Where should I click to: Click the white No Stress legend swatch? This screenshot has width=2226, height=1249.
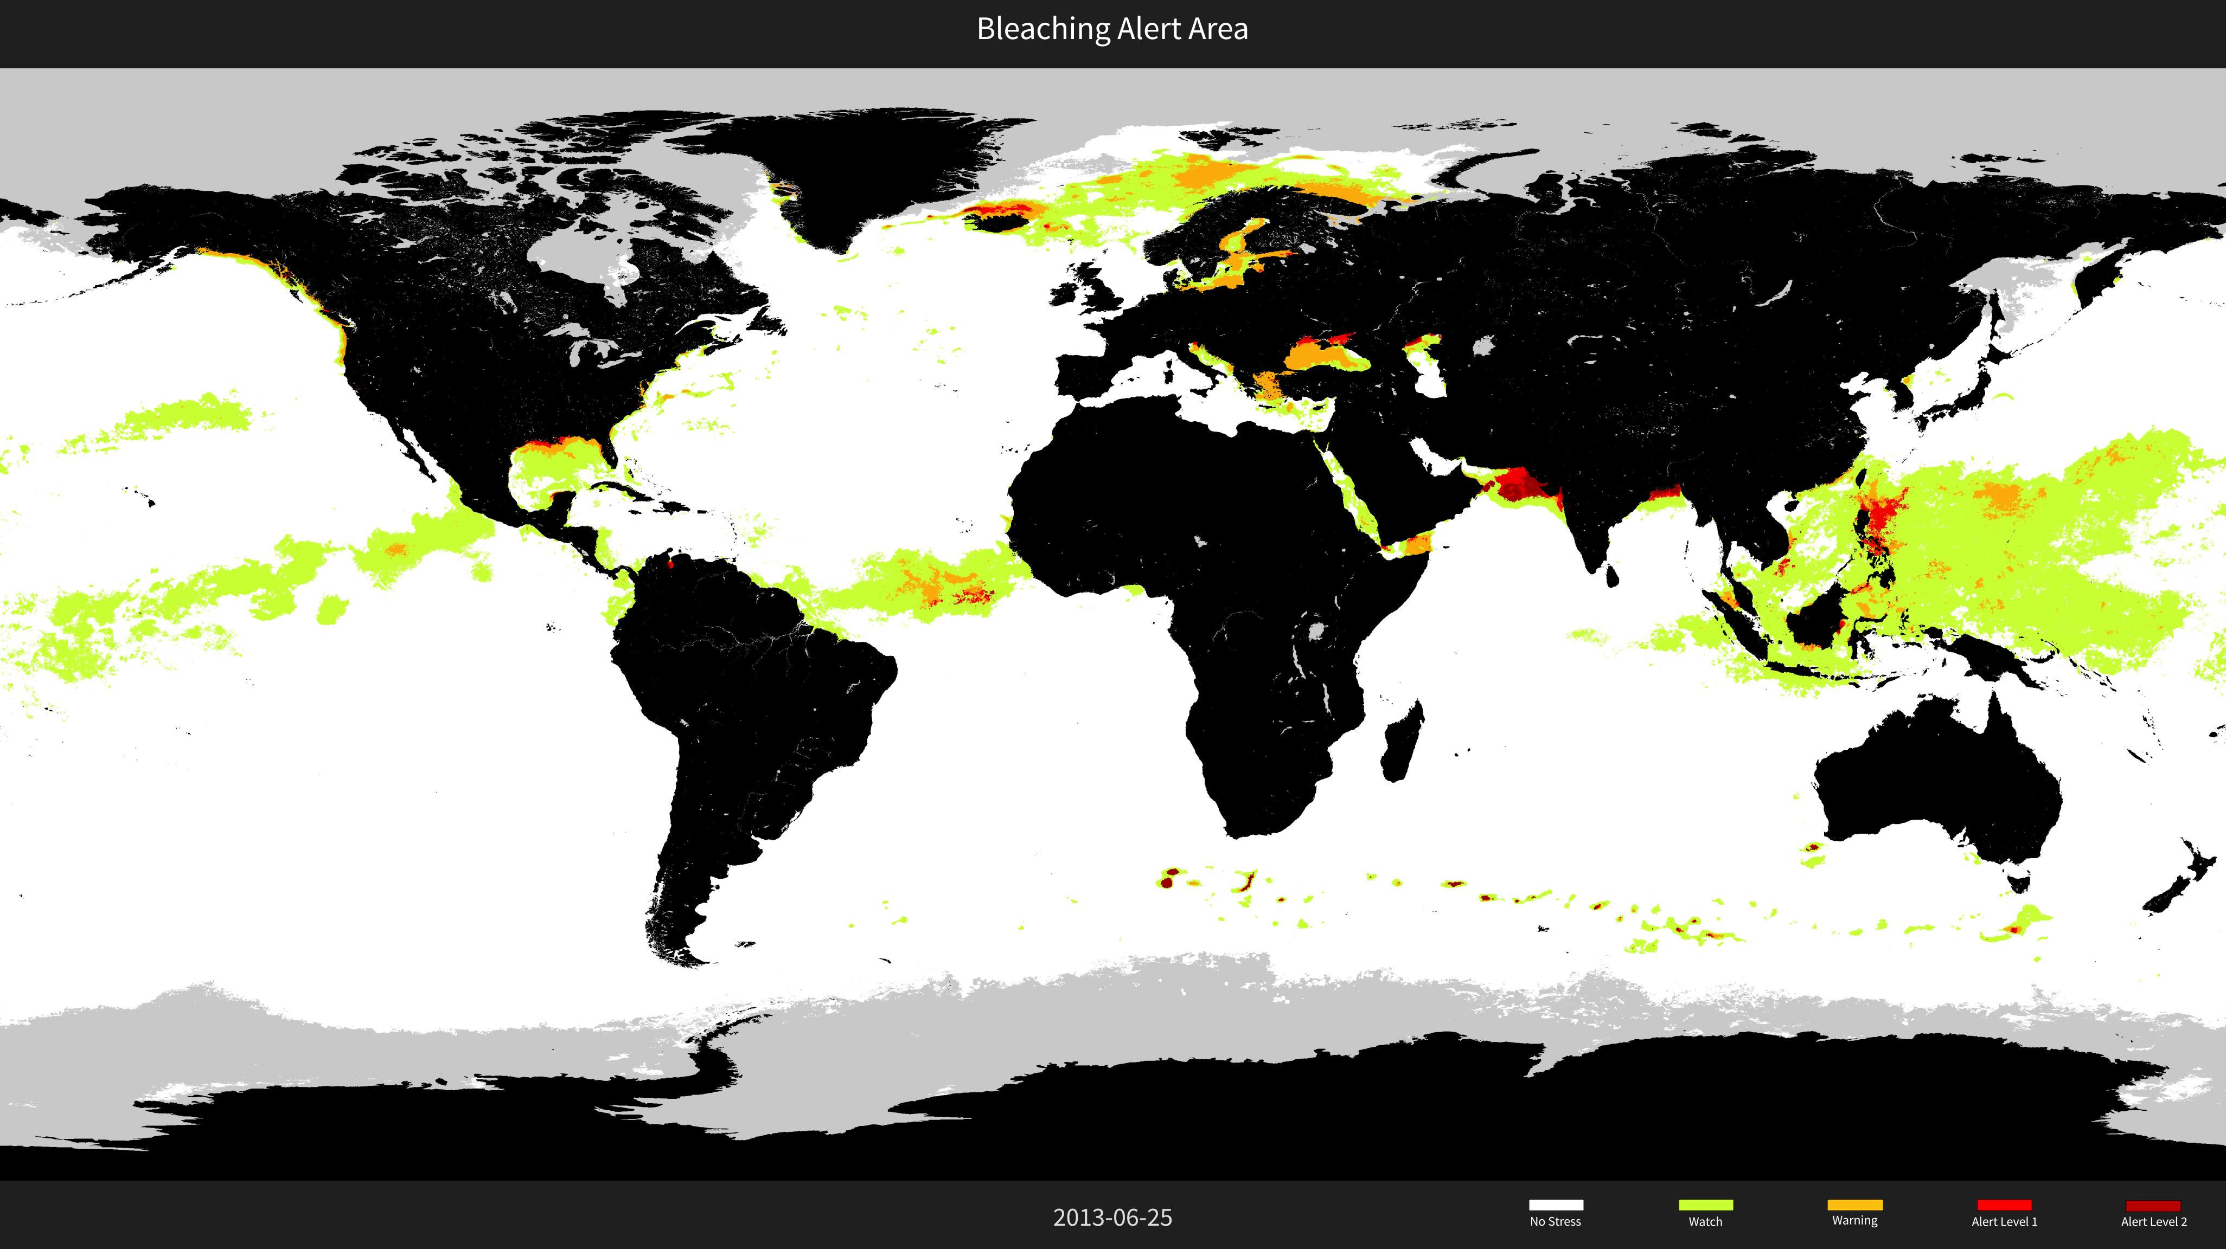pyautogui.click(x=1556, y=1205)
